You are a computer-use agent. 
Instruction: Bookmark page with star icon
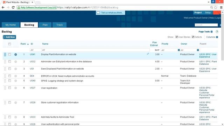pos(216,7)
